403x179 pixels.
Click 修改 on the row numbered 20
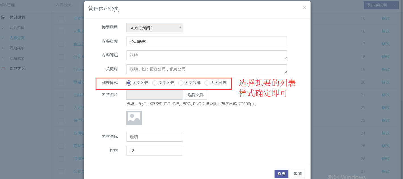[386, 82]
